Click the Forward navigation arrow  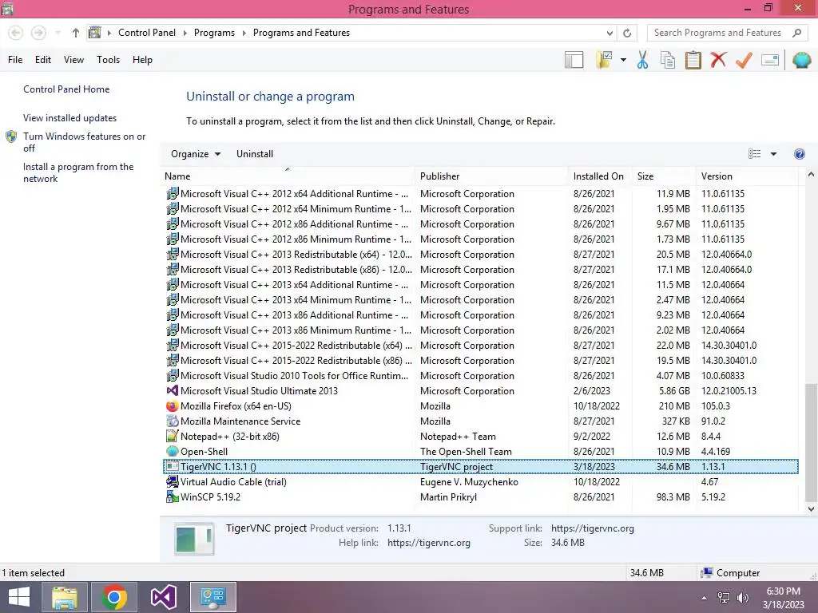click(x=38, y=33)
